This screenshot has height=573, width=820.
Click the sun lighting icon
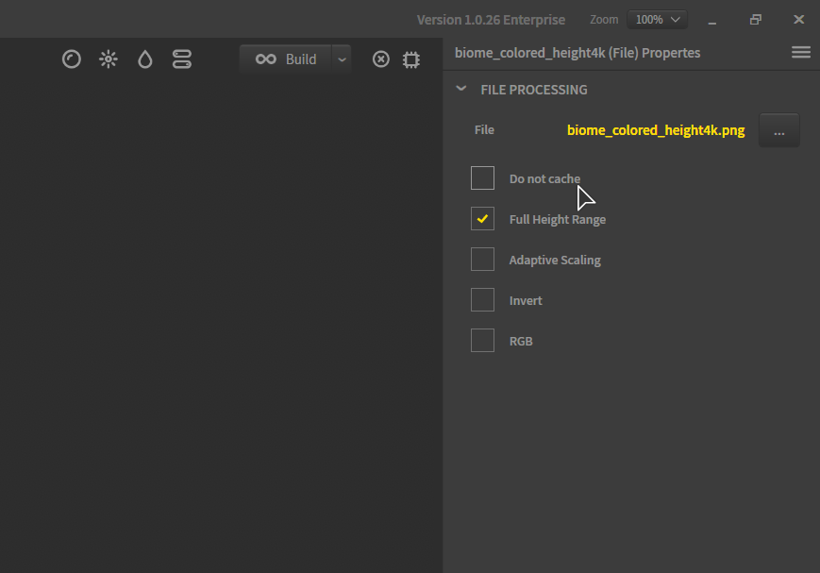pyautogui.click(x=109, y=59)
